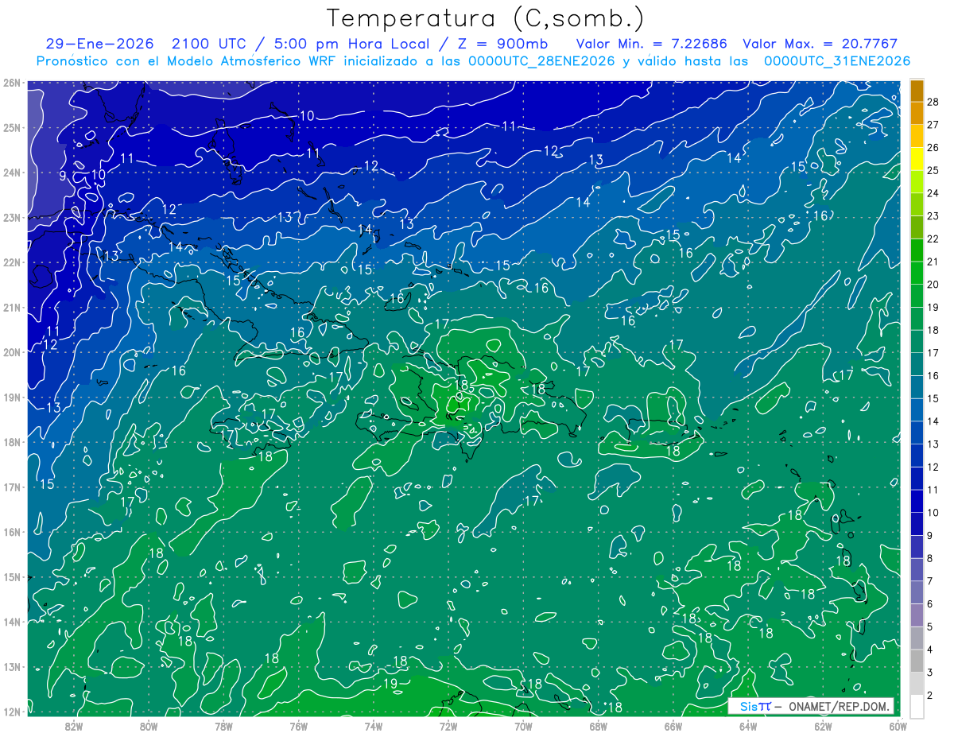Screen dimensions: 954x737
Task: Click the "9" contour label on the map
Action: 63,176
